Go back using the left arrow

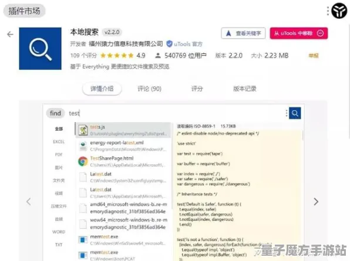(10, 35)
